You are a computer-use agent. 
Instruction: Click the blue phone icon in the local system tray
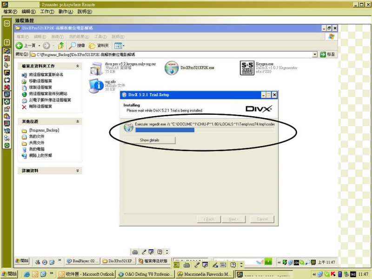(340, 274)
